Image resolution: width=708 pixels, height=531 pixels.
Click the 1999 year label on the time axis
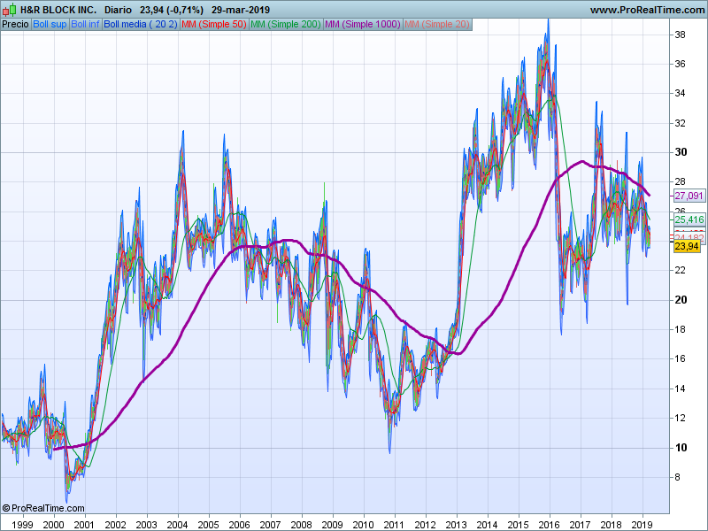[x=23, y=525]
